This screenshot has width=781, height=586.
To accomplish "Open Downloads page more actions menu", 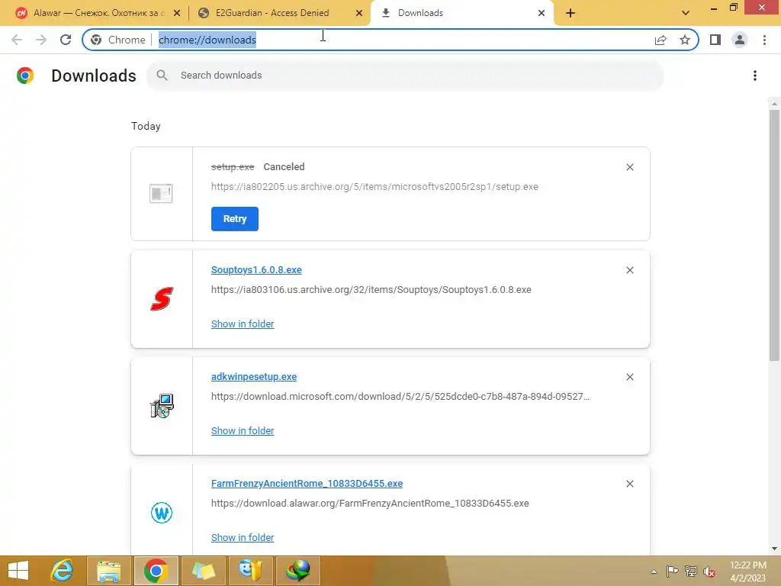I will pos(755,76).
